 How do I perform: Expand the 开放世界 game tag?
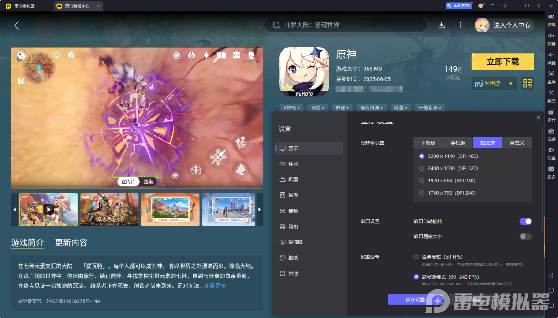click(x=430, y=107)
